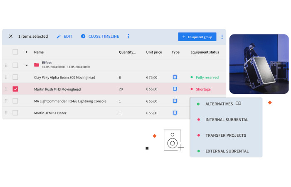Click the green Fully reserved status dot

[192, 77]
